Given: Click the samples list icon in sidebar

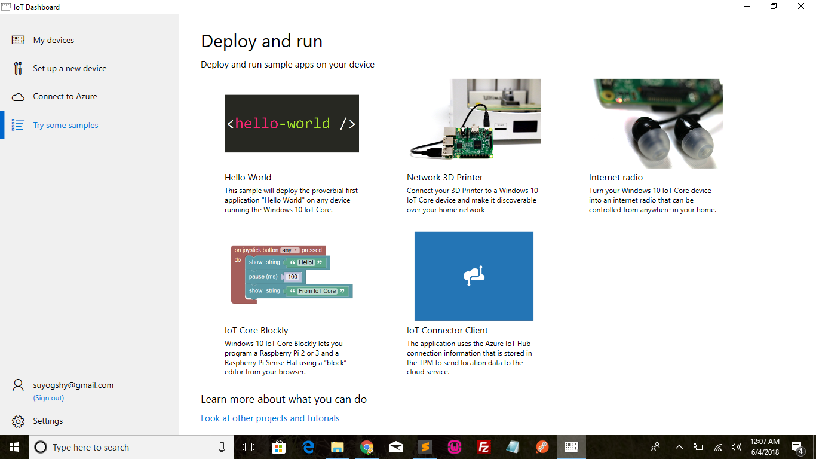Looking at the screenshot, I should pyautogui.click(x=18, y=125).
